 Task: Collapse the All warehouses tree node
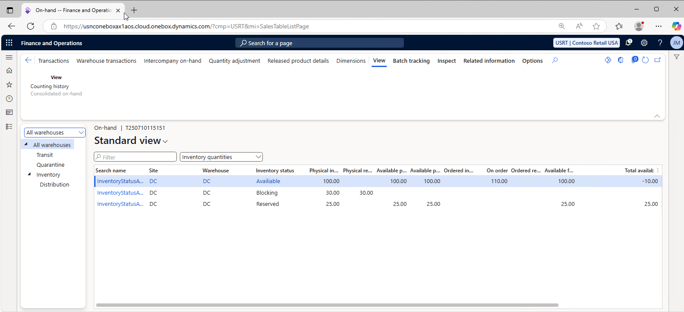(x=26, y=144)
